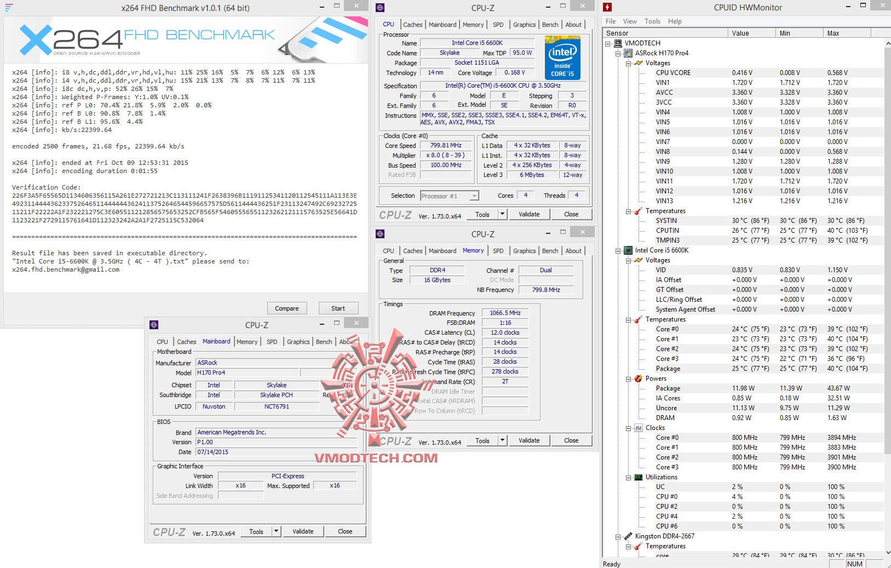Collapse the Utilizations node
The width and height of the screenshot is (891, 568).
point(628,477)
